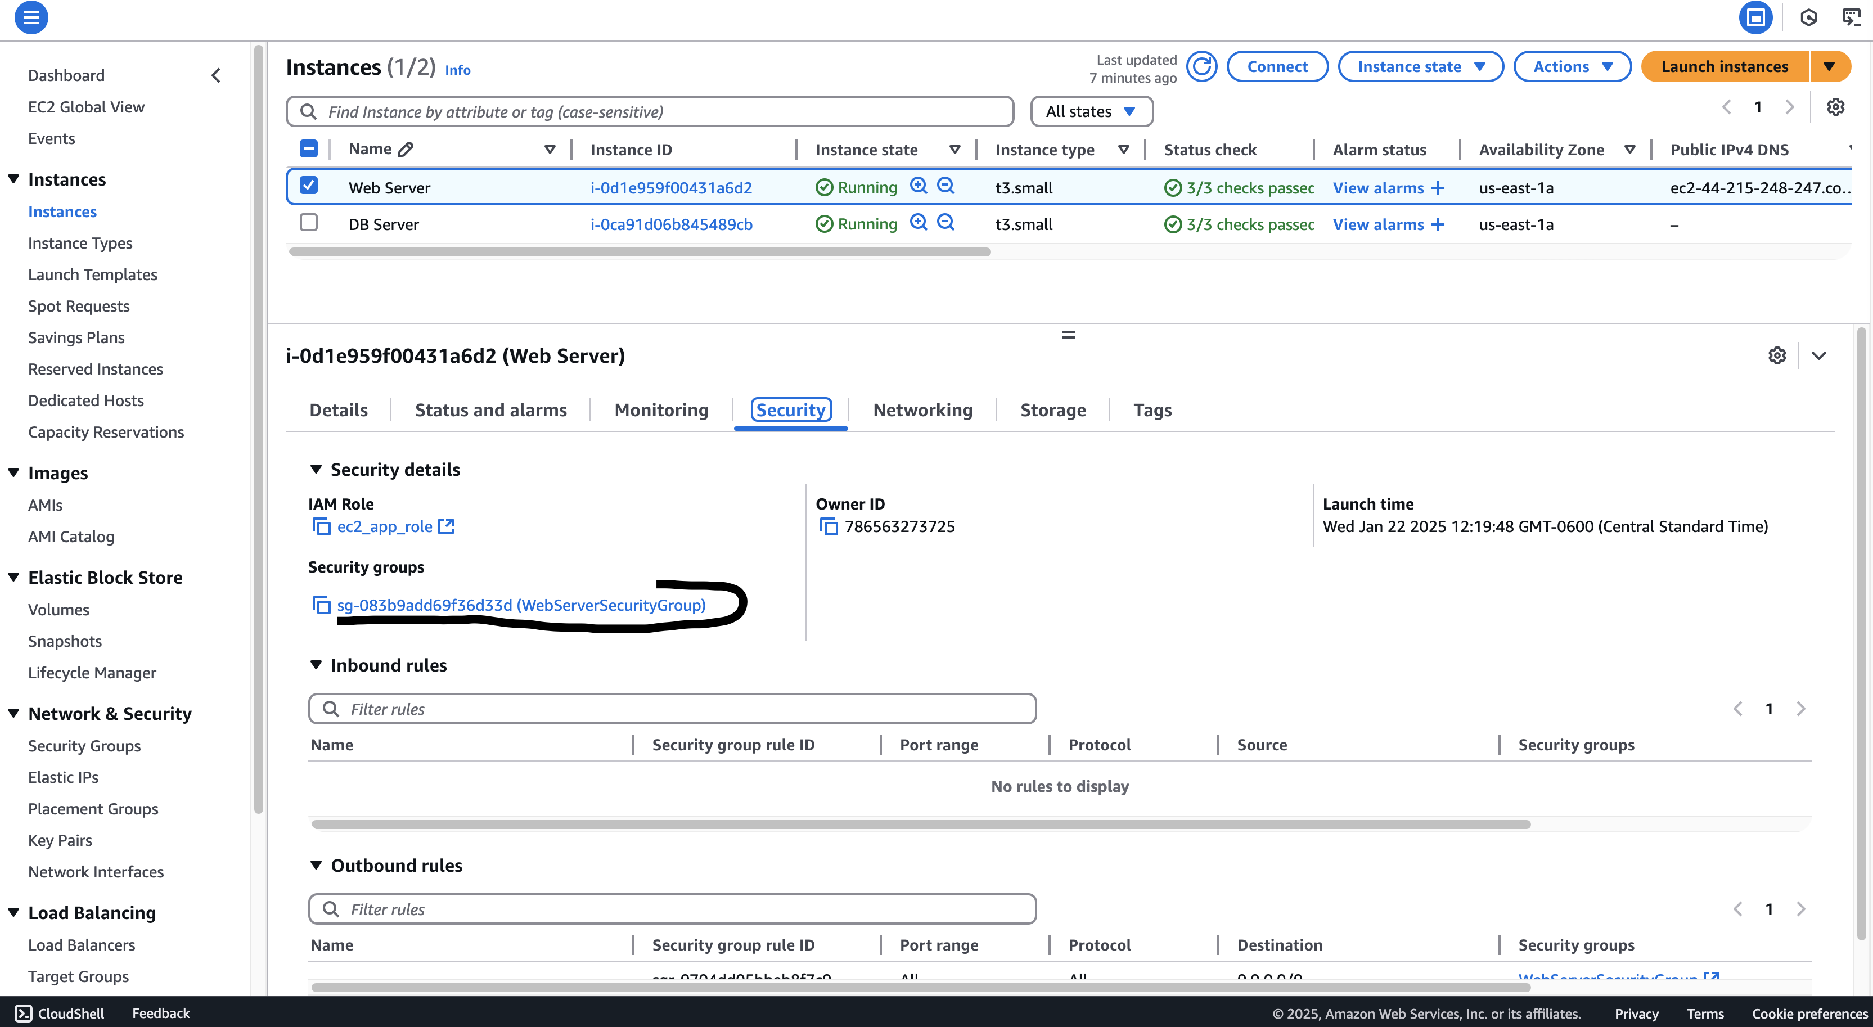The width and height of the screenshot is (1873, 1027).
Task: Uncheck the Web Server instance checkbox
Action: click(308, 186)
